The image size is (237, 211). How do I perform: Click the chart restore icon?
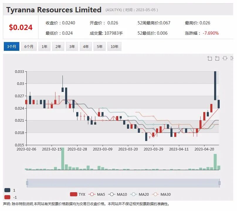225,58
